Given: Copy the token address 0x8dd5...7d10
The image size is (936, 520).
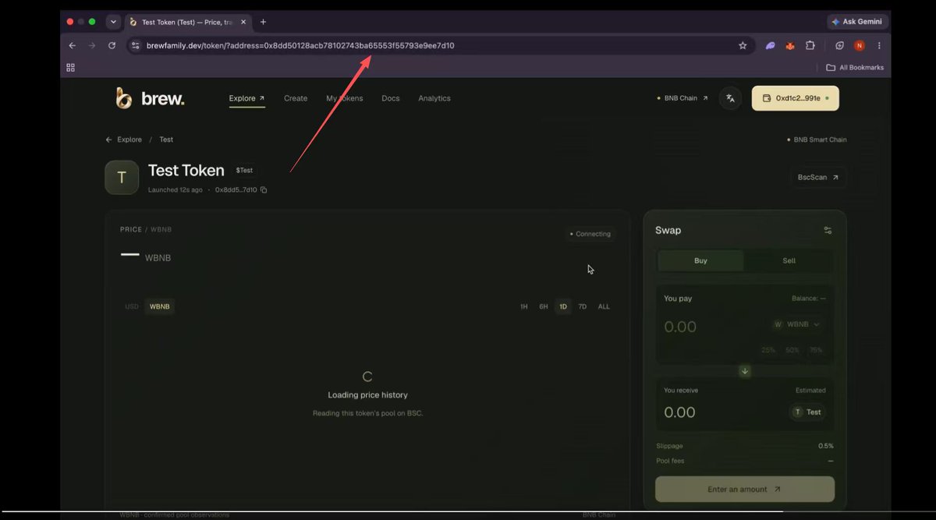Looking at the screenshot, I should click(264, 190).
